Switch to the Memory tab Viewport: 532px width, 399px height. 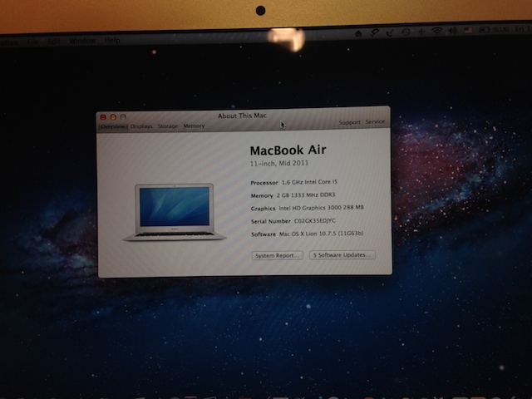pos(194,126)
